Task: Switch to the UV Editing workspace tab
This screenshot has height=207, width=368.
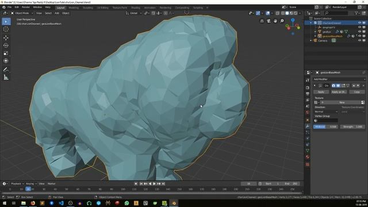Action: coord(103,7)
